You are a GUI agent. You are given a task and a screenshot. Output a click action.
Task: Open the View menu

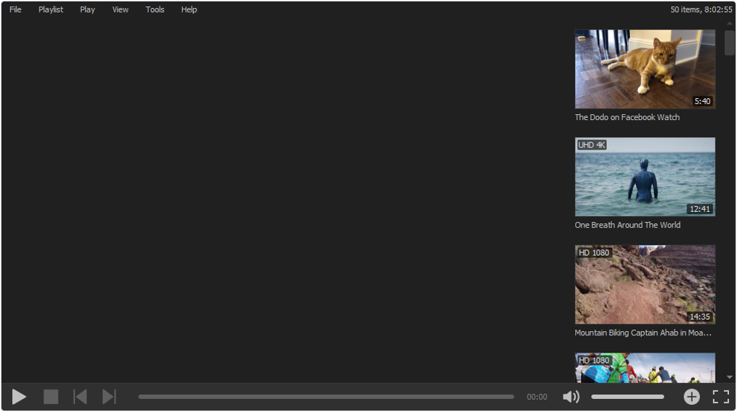click(121, 9)
